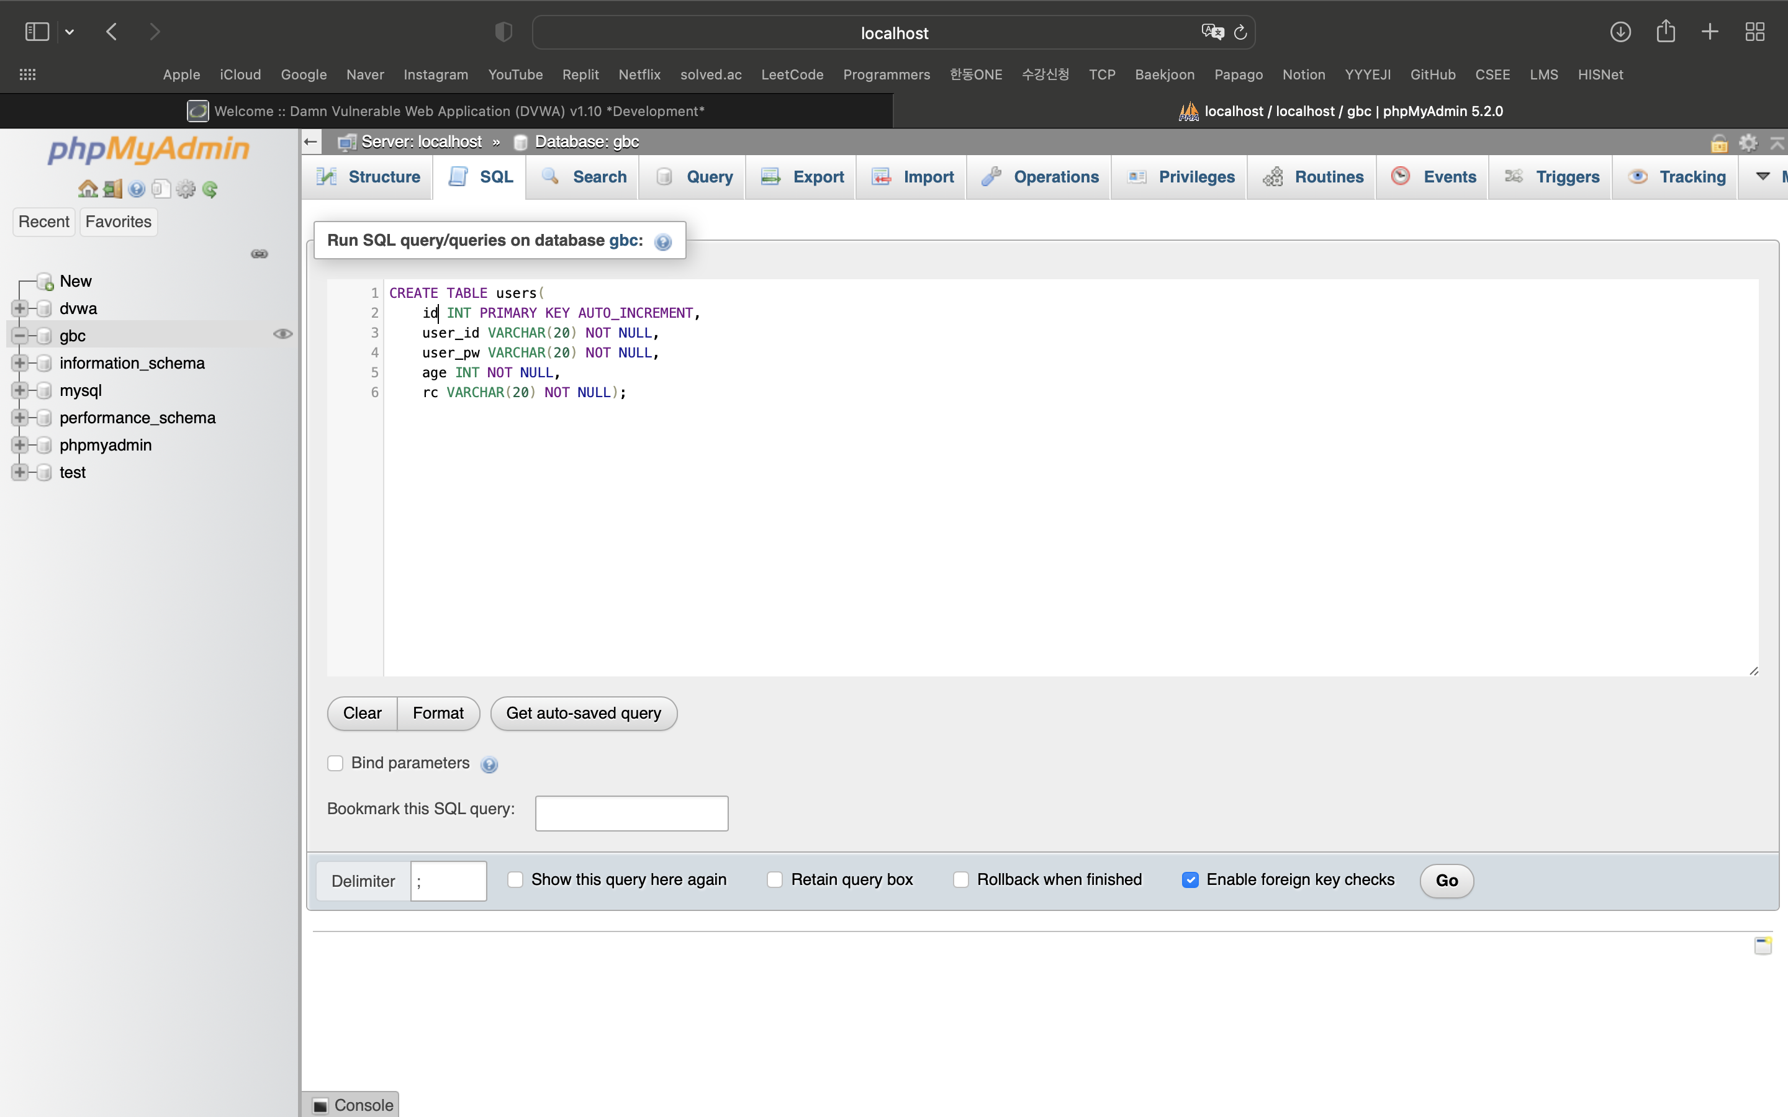Click the log out door icon
The image size is (1788, 1117).
pyautogui.click(x=112, y=189)
